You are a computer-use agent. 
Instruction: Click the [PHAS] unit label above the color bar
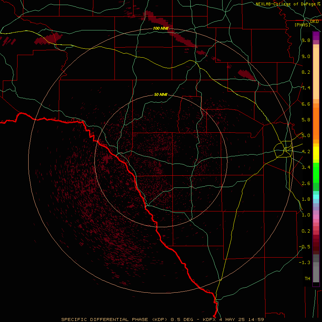tap(302, 25)
